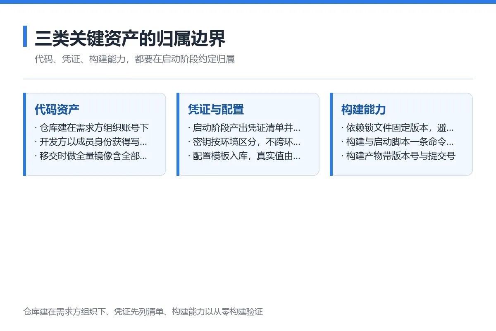Select the subtitle starting with 代码、凭证、构建能力
Screen dimensions: 496x331
[135, 59]
